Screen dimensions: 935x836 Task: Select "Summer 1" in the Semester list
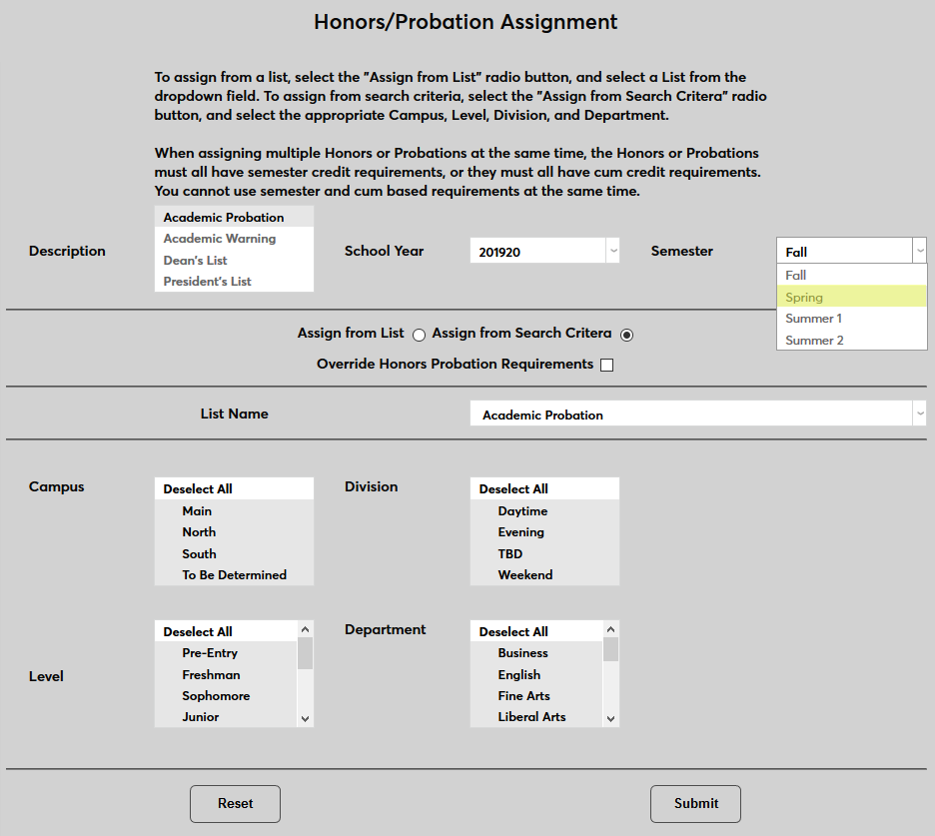coord(813,318)
